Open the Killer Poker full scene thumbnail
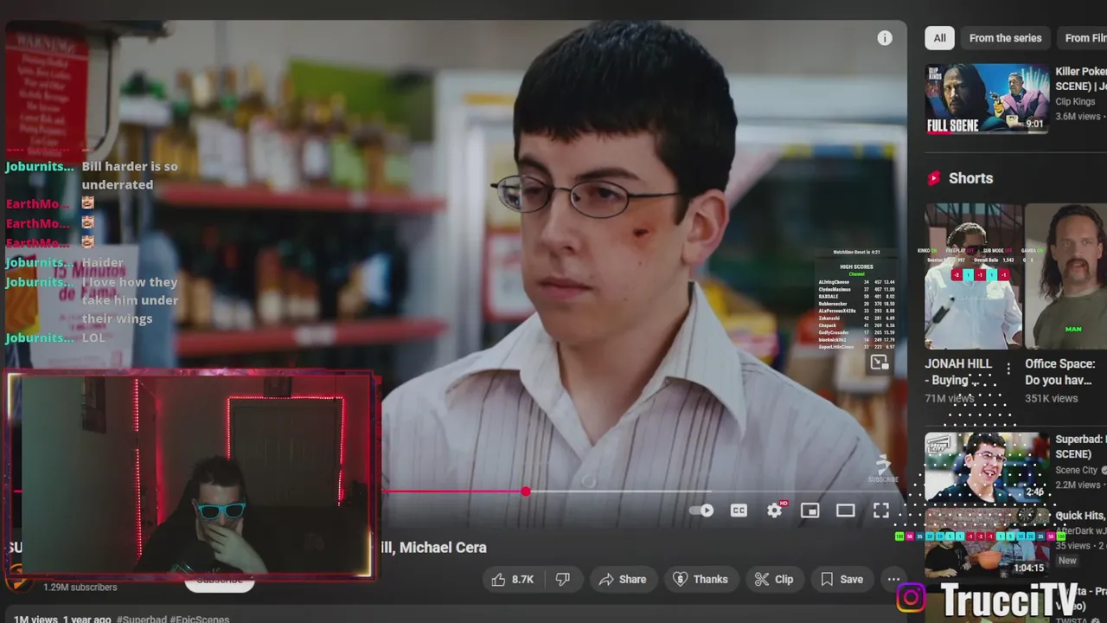 (x=987, y=99)
